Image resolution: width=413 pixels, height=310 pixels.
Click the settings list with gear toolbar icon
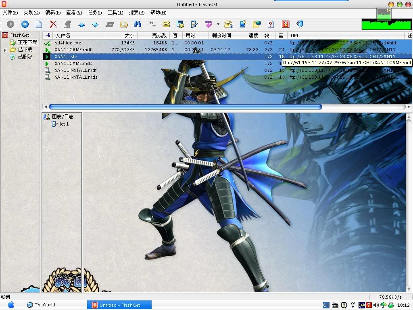180,24
